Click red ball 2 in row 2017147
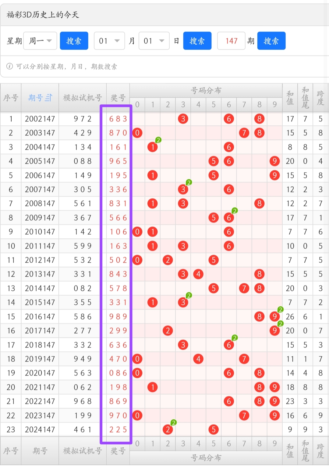Viewport: 329px width, 469px height. pos(168,331)
